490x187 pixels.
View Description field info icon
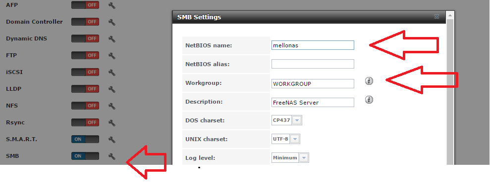[369, 100]
